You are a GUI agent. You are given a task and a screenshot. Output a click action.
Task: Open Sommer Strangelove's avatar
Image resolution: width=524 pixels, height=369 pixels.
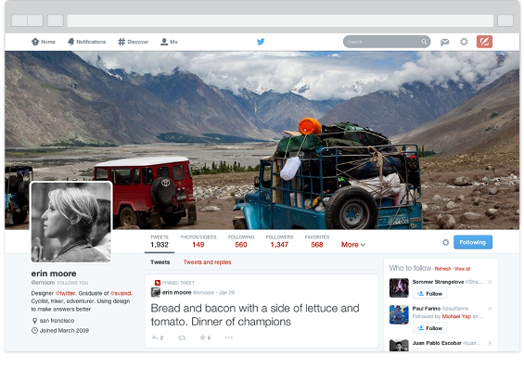pyautogui.click(x=399, y=287)
